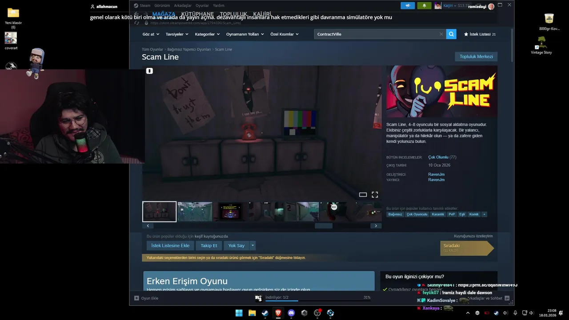Click the screenshot strip scrollbar handle

[x=324, y=226]
